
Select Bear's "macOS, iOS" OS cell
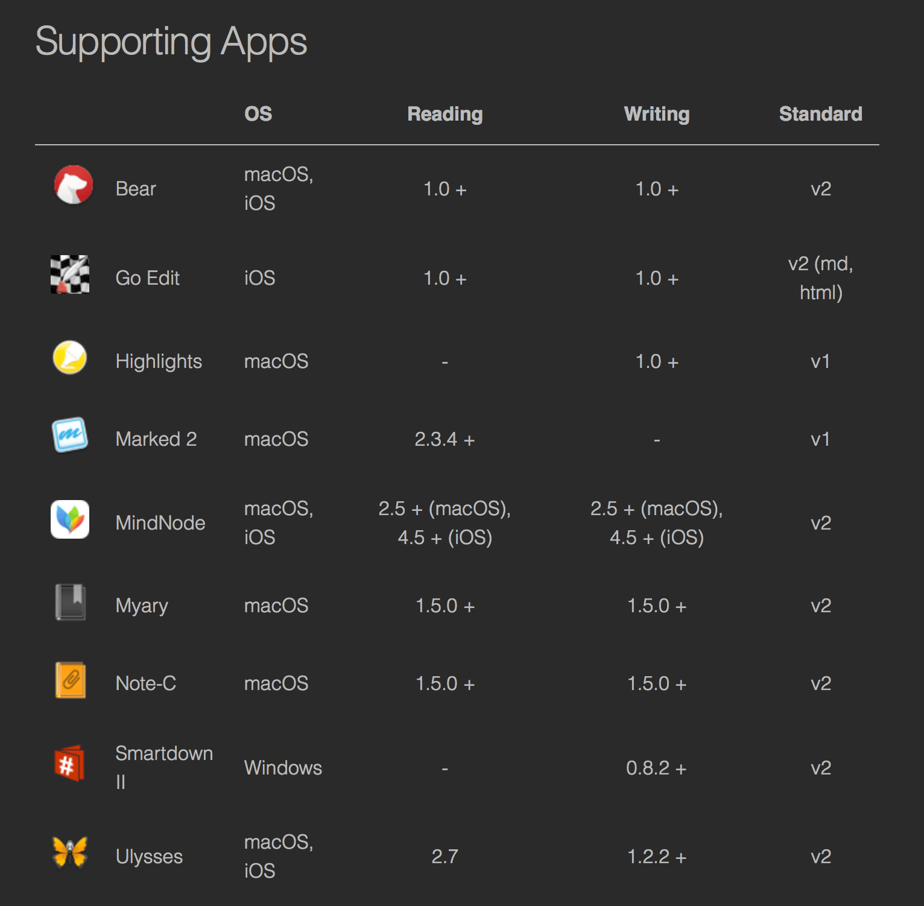point(279,189)
